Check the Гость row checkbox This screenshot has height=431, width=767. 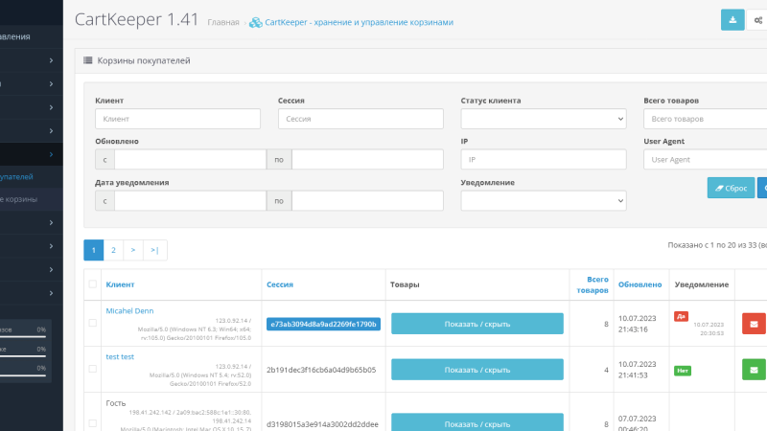(92, 423)
